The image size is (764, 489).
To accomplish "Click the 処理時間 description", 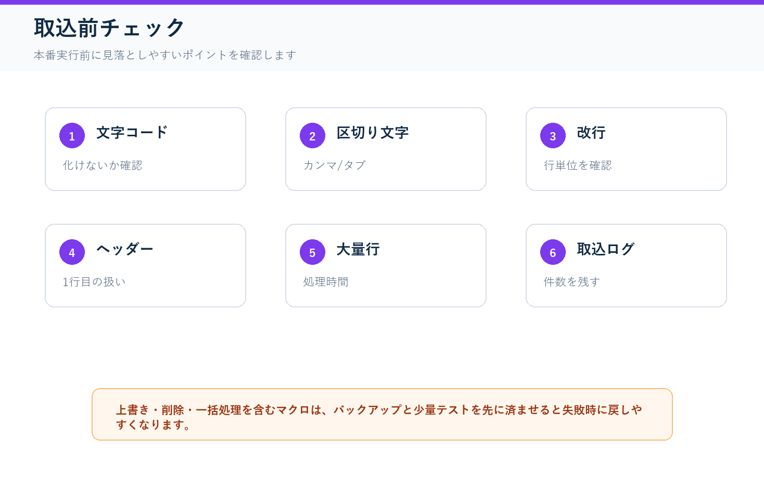I will (x=326, y=282).
